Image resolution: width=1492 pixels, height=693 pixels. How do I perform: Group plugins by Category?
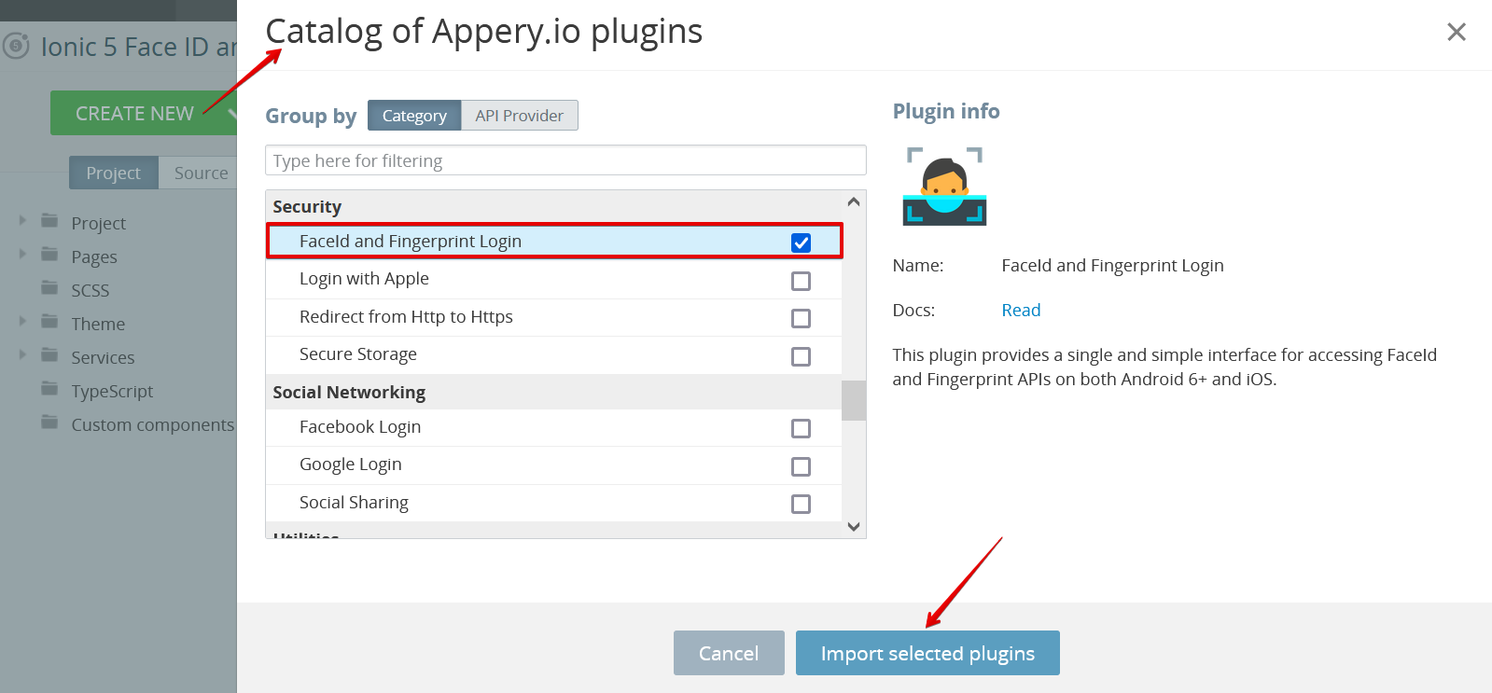(x=414, y=116)
